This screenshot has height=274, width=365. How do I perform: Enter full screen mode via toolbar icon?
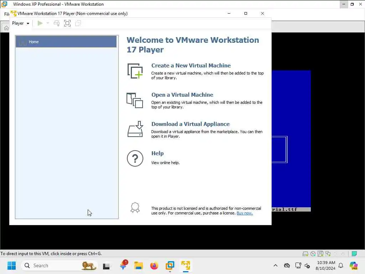67,23
